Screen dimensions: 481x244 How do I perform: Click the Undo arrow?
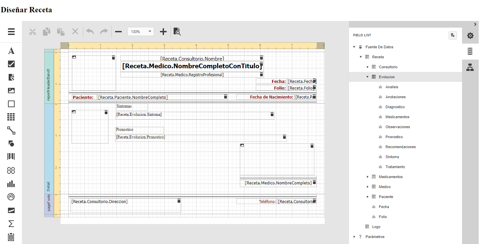[x=90, y=32]
